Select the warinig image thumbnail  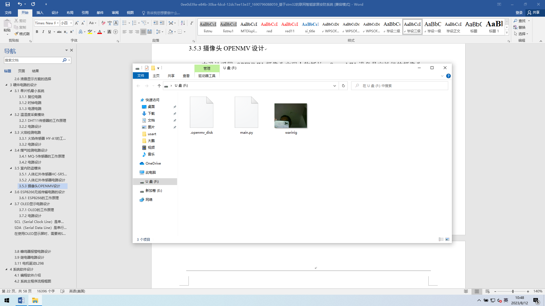point(290,116)
